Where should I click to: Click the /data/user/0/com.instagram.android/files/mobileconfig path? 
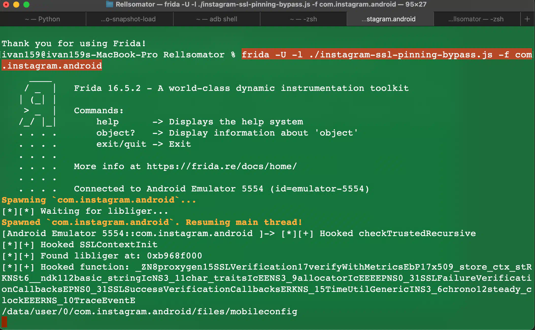pyautogui.click(x=149, y=311)
